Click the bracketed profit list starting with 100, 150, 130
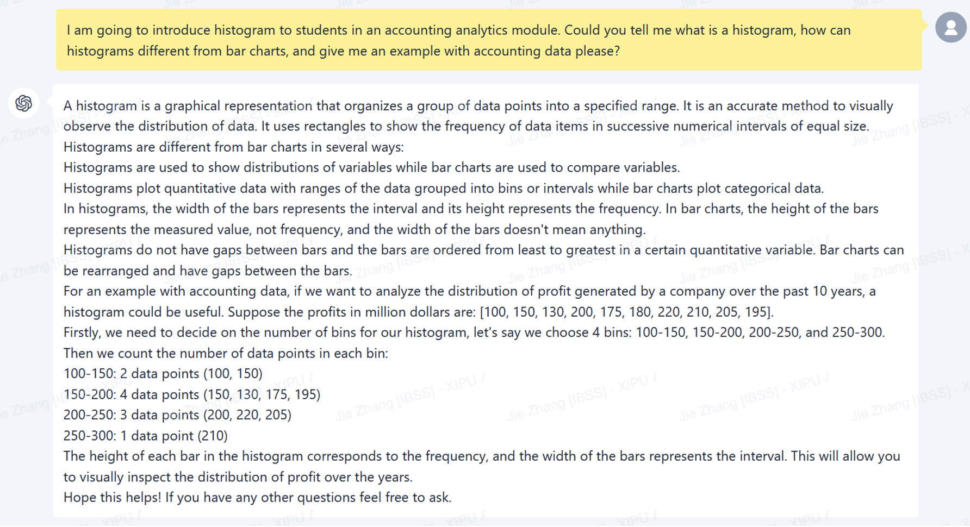This screenshot has height=527, width=970. tap(626, 312)
